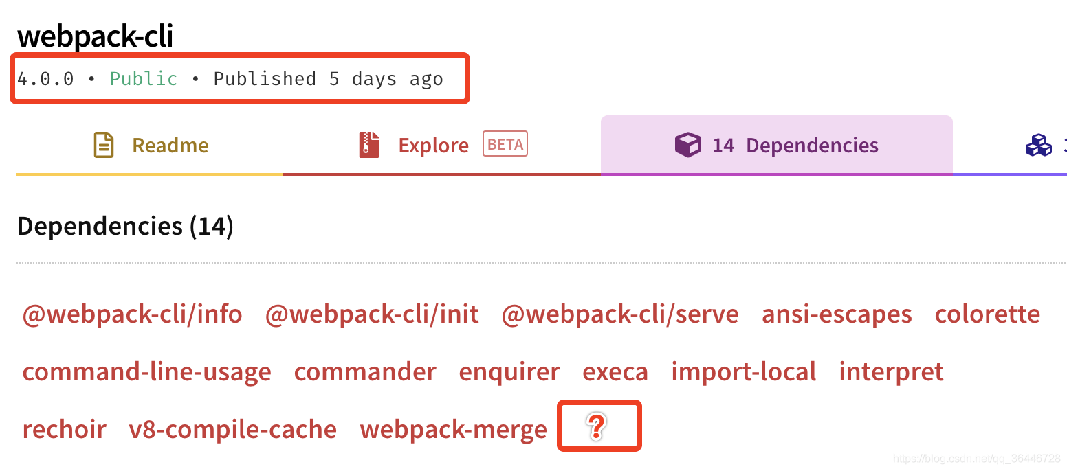
Task: Click the webpack-merge dependency link
Action: pyautogui.click(x=454, y=430)
